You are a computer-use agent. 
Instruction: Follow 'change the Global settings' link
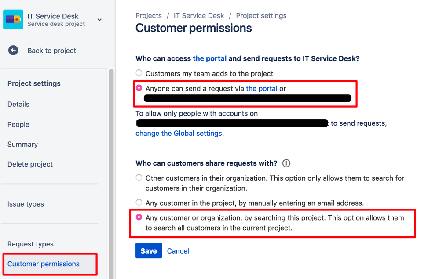click(x=179, y=134)
